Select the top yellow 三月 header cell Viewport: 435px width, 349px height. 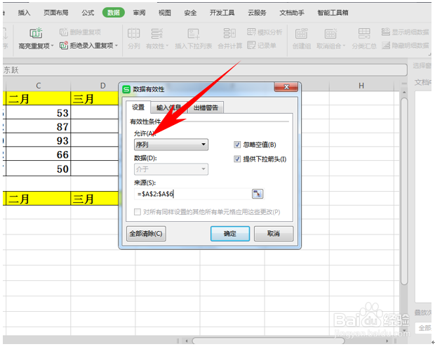click(95, 98)
